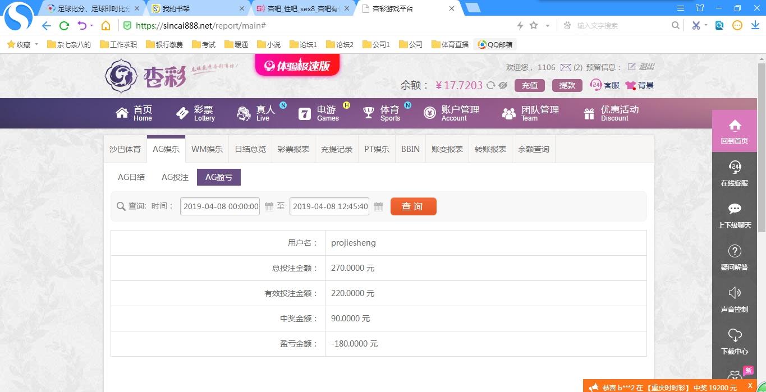Refresh the balance amount icon
The height and width of the screenshot is (392, 766).
490,85
